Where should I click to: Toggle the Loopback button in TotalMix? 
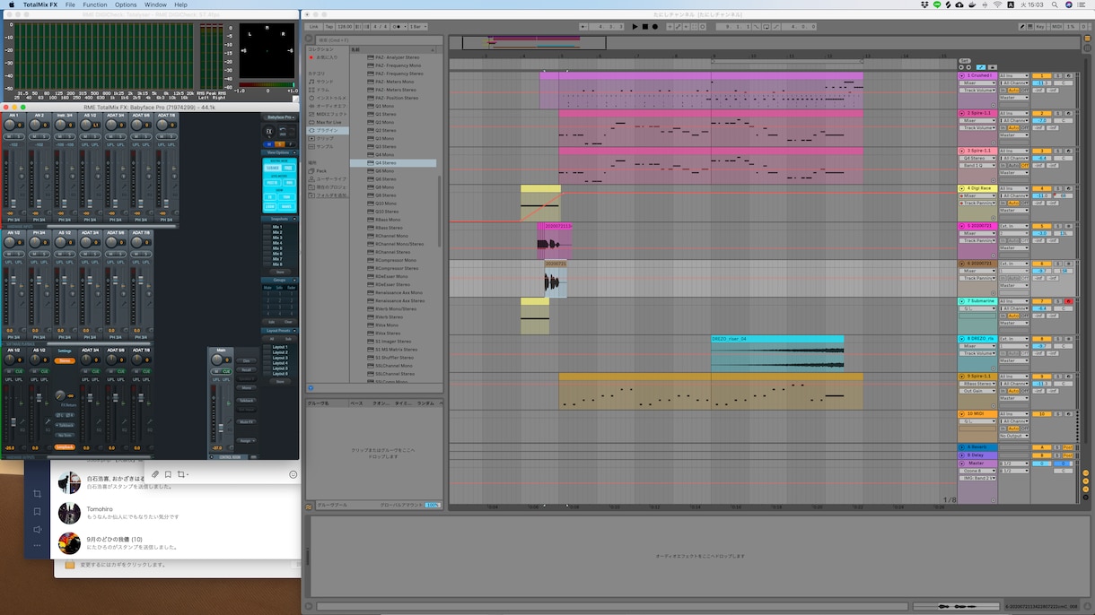click(65, 446)
